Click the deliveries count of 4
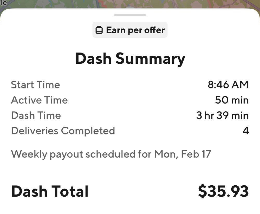Image resolution: width=260 pixels, height=214 pixels. 246,131
